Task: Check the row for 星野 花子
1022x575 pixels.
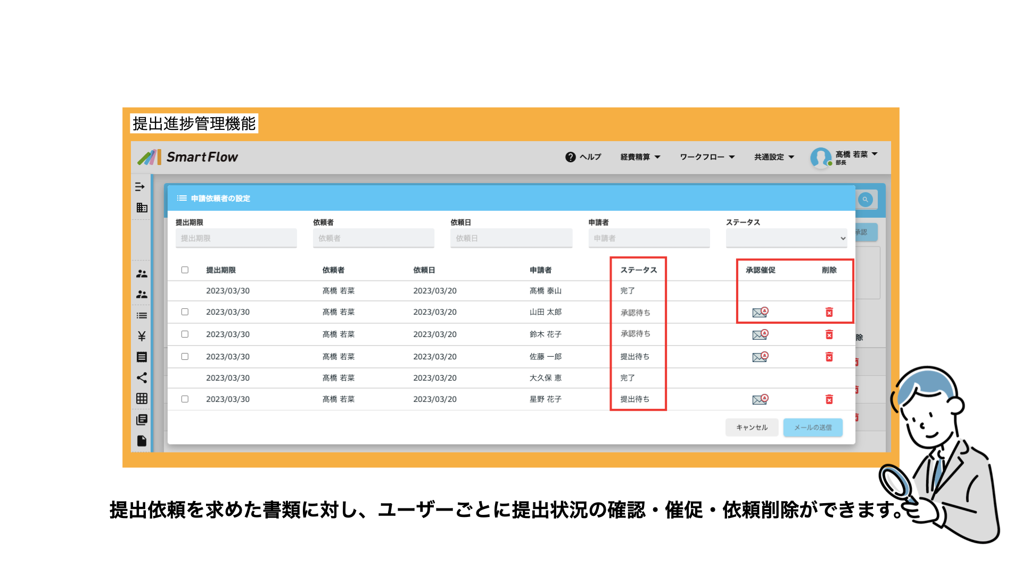Action: point(185,399)
